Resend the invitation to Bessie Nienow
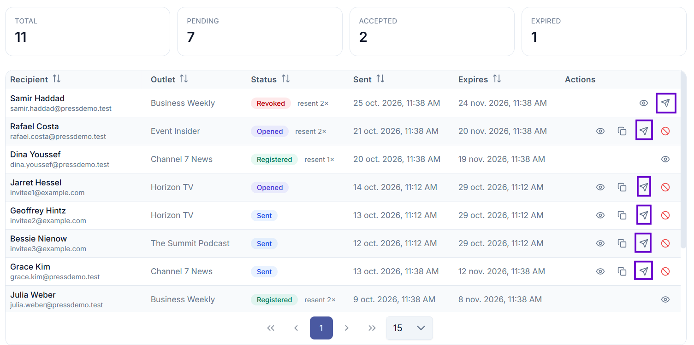This screenshot has width=694, height=345. coord(644,243)
